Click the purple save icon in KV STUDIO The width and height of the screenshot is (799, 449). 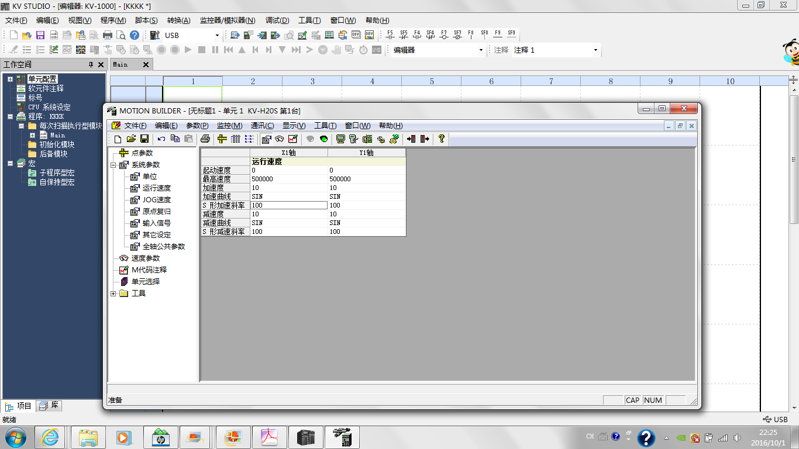(x=40, y=35)
